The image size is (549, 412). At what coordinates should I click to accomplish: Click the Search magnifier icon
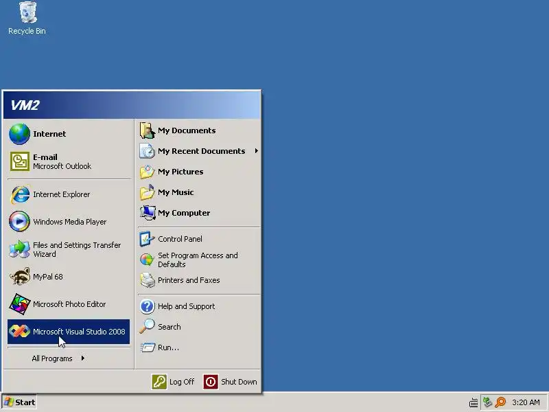147,327
